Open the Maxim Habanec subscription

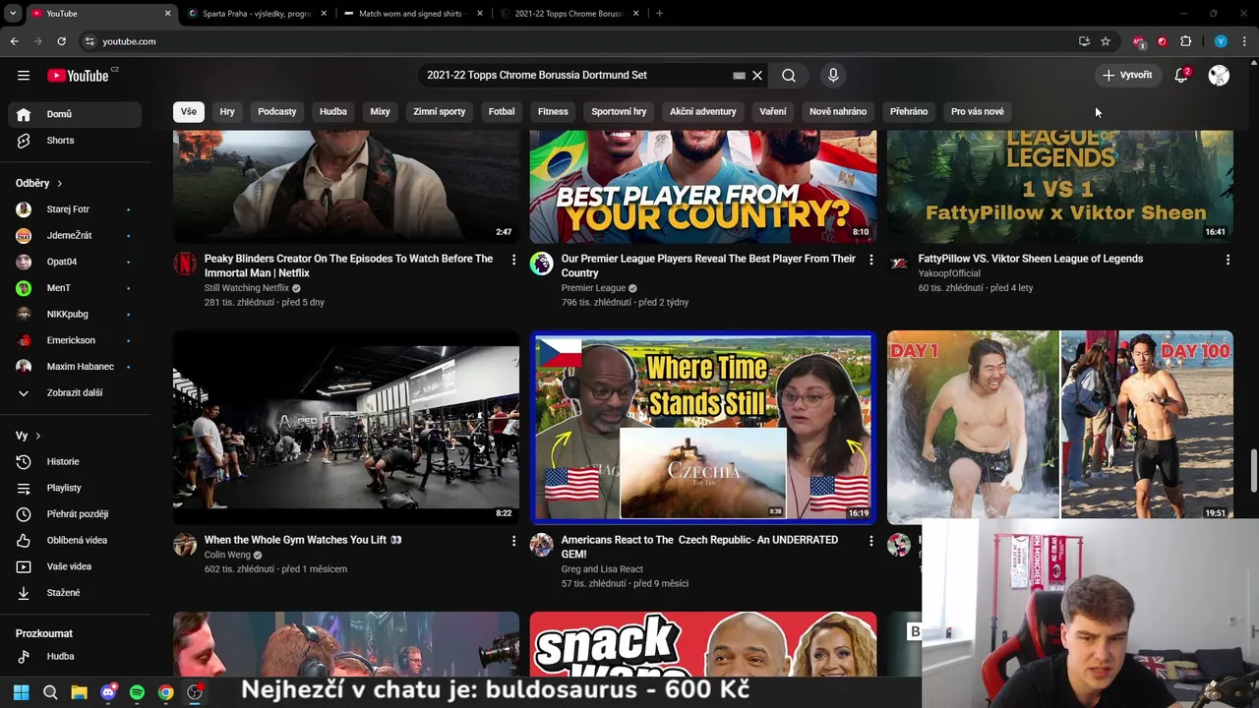pyautogui.click(x=75, y=366)
